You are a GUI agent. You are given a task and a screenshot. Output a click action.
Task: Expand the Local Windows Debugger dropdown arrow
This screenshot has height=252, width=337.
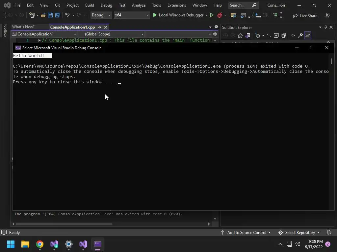pos(206,15)
